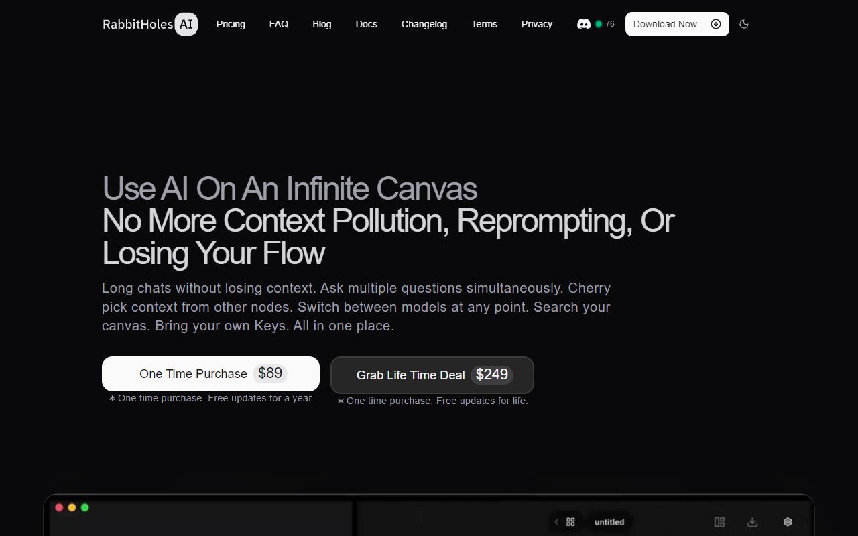Open the Blog link
The width and height of the screenshot is (858, 536).
pyautogui.click(x=322, y=24)
